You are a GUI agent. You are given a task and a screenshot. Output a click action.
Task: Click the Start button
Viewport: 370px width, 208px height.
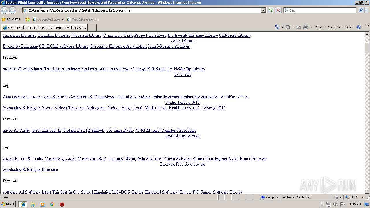8,204
